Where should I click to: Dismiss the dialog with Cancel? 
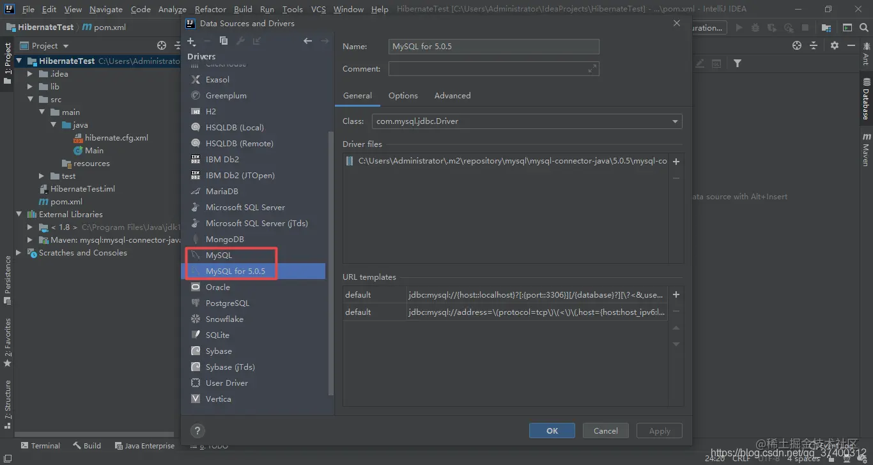606,431
